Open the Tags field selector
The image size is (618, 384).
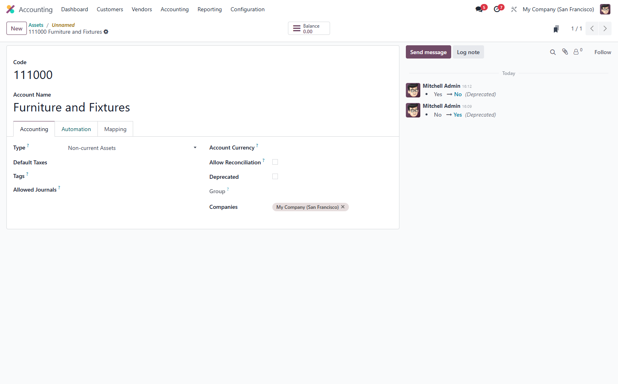[x=133, y=176]
